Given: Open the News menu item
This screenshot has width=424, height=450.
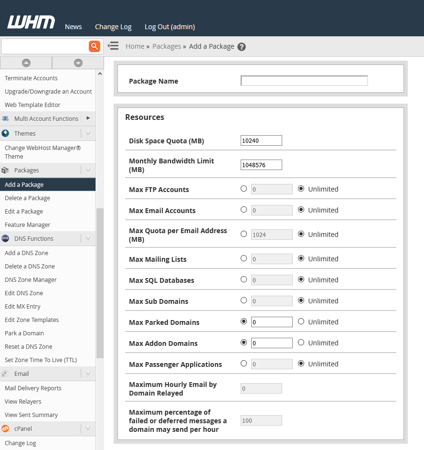Looking at the screenshot, I should 73,27.
